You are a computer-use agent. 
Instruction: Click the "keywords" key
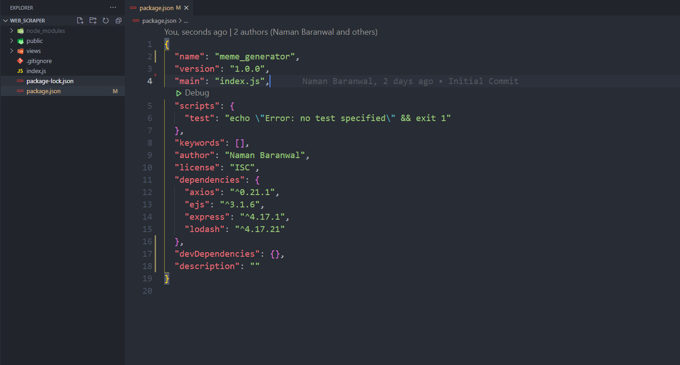point(200,143)
